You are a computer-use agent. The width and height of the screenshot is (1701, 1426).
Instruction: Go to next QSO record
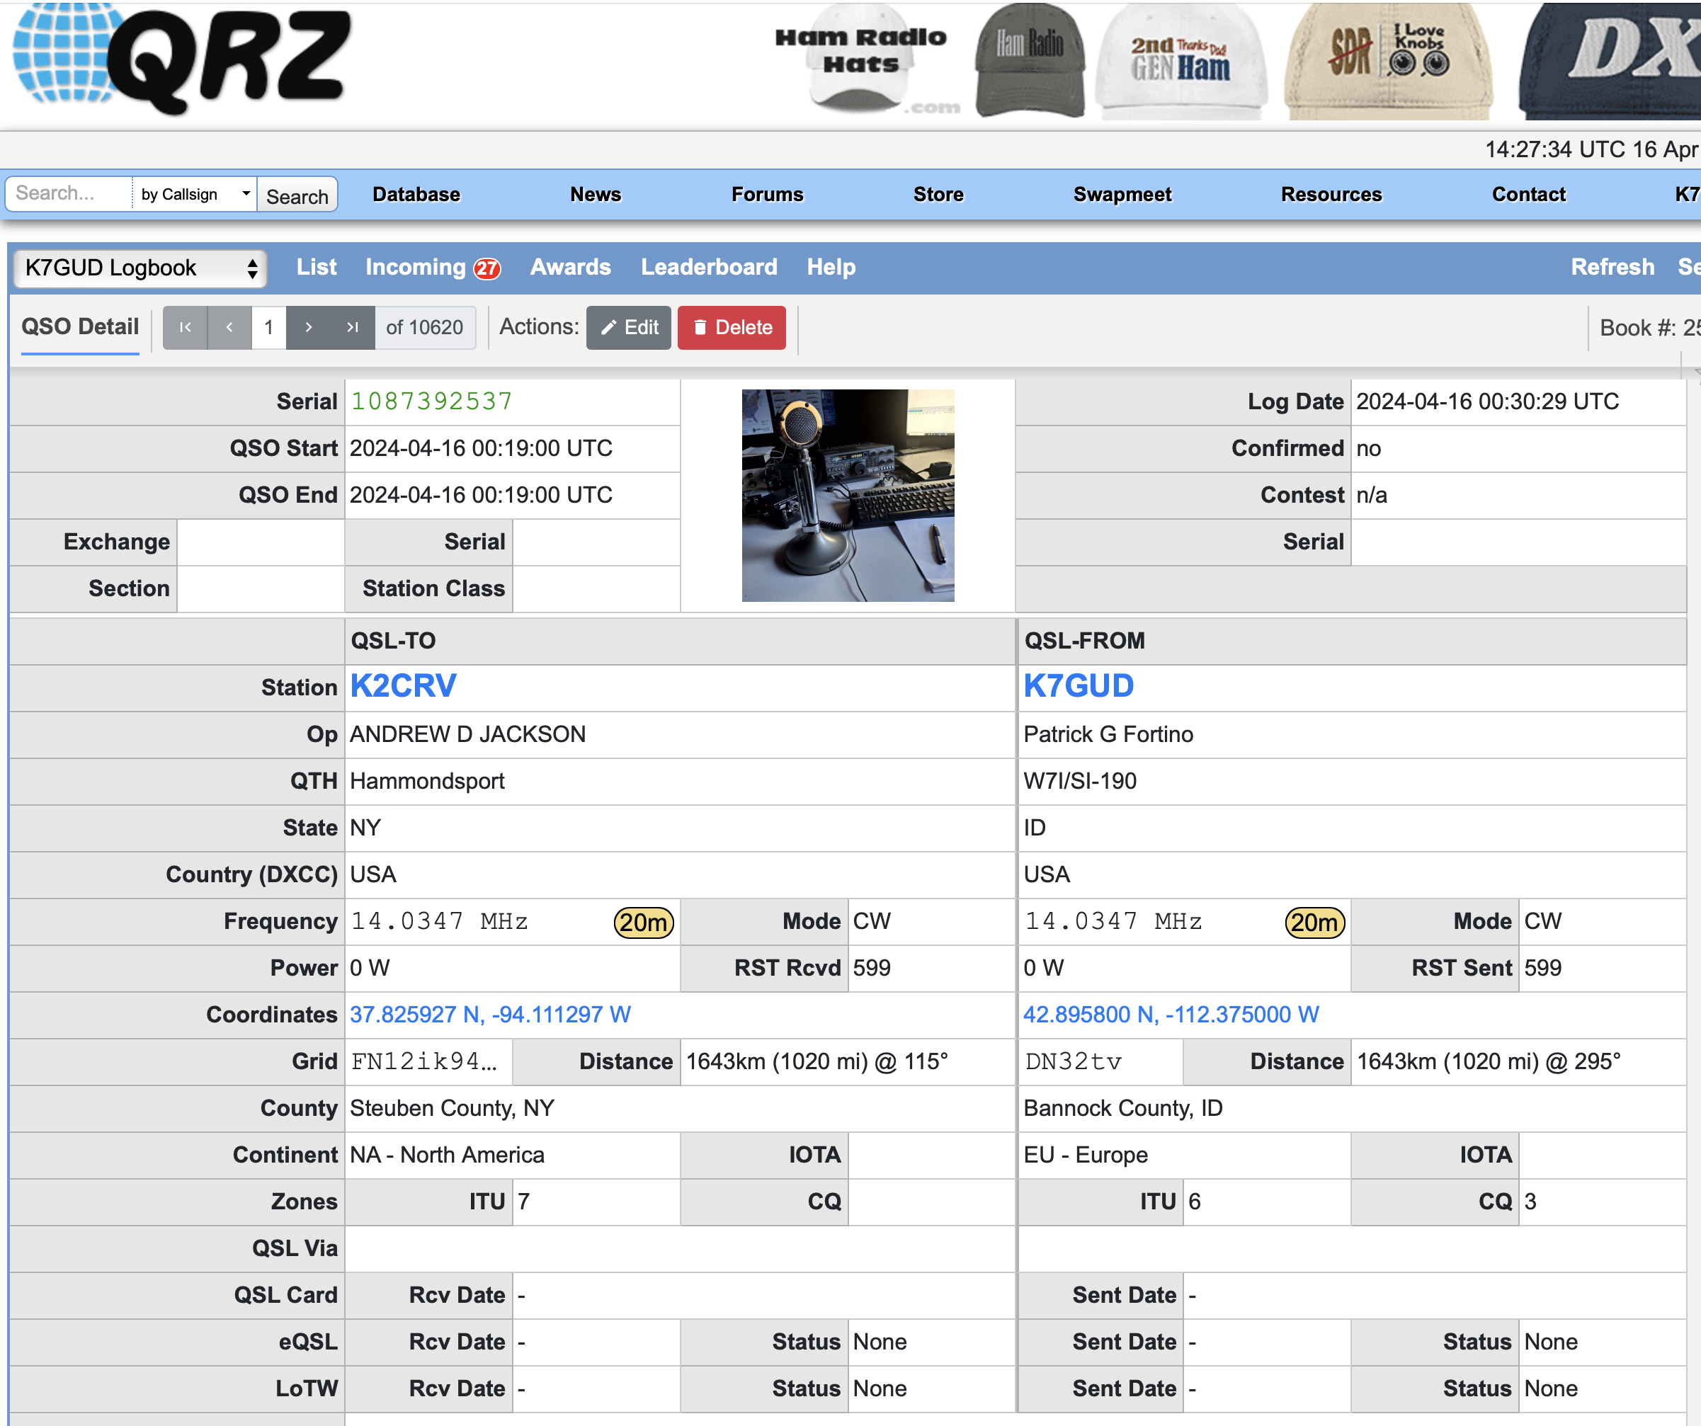pos(309,327)
